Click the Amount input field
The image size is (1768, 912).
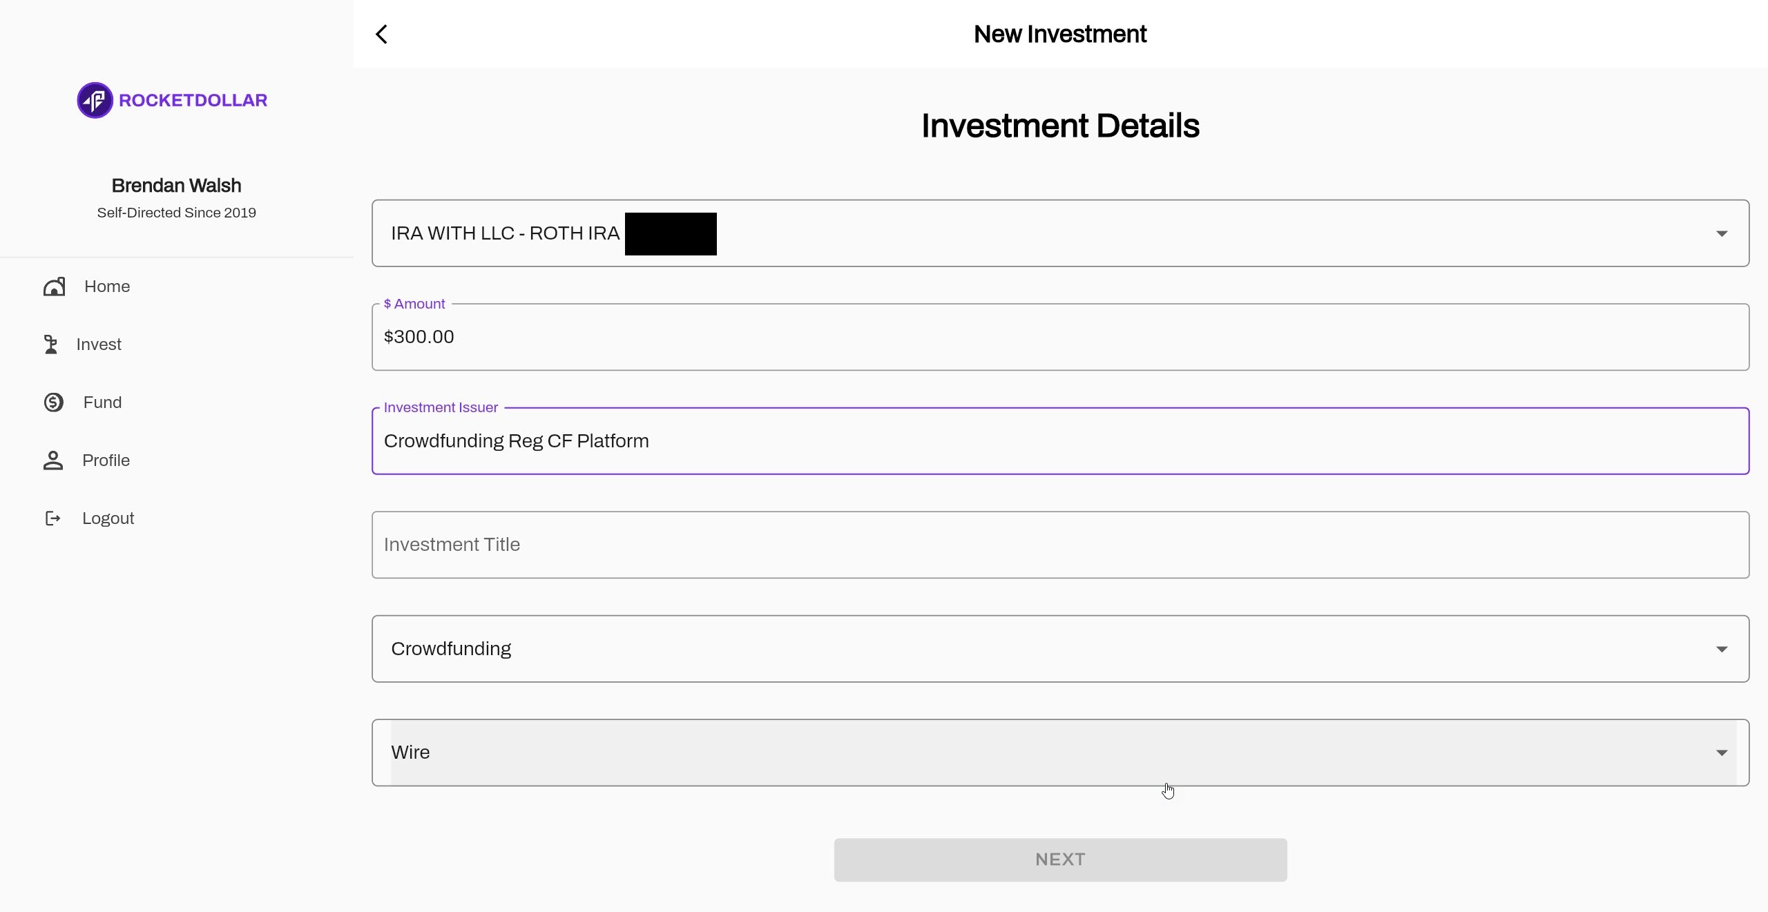coord(1060,337)
